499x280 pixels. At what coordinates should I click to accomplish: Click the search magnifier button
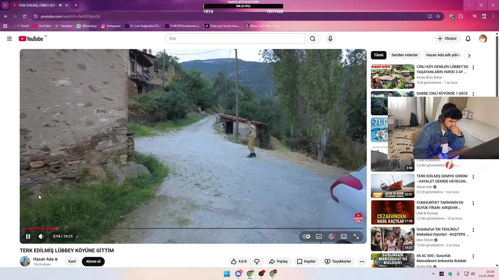point(313,38)
